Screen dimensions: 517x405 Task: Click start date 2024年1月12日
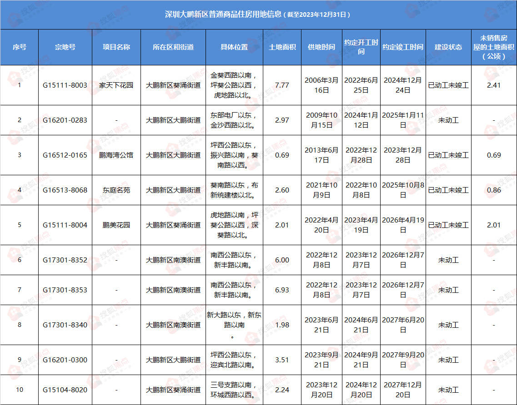click(x=361, y=120)
